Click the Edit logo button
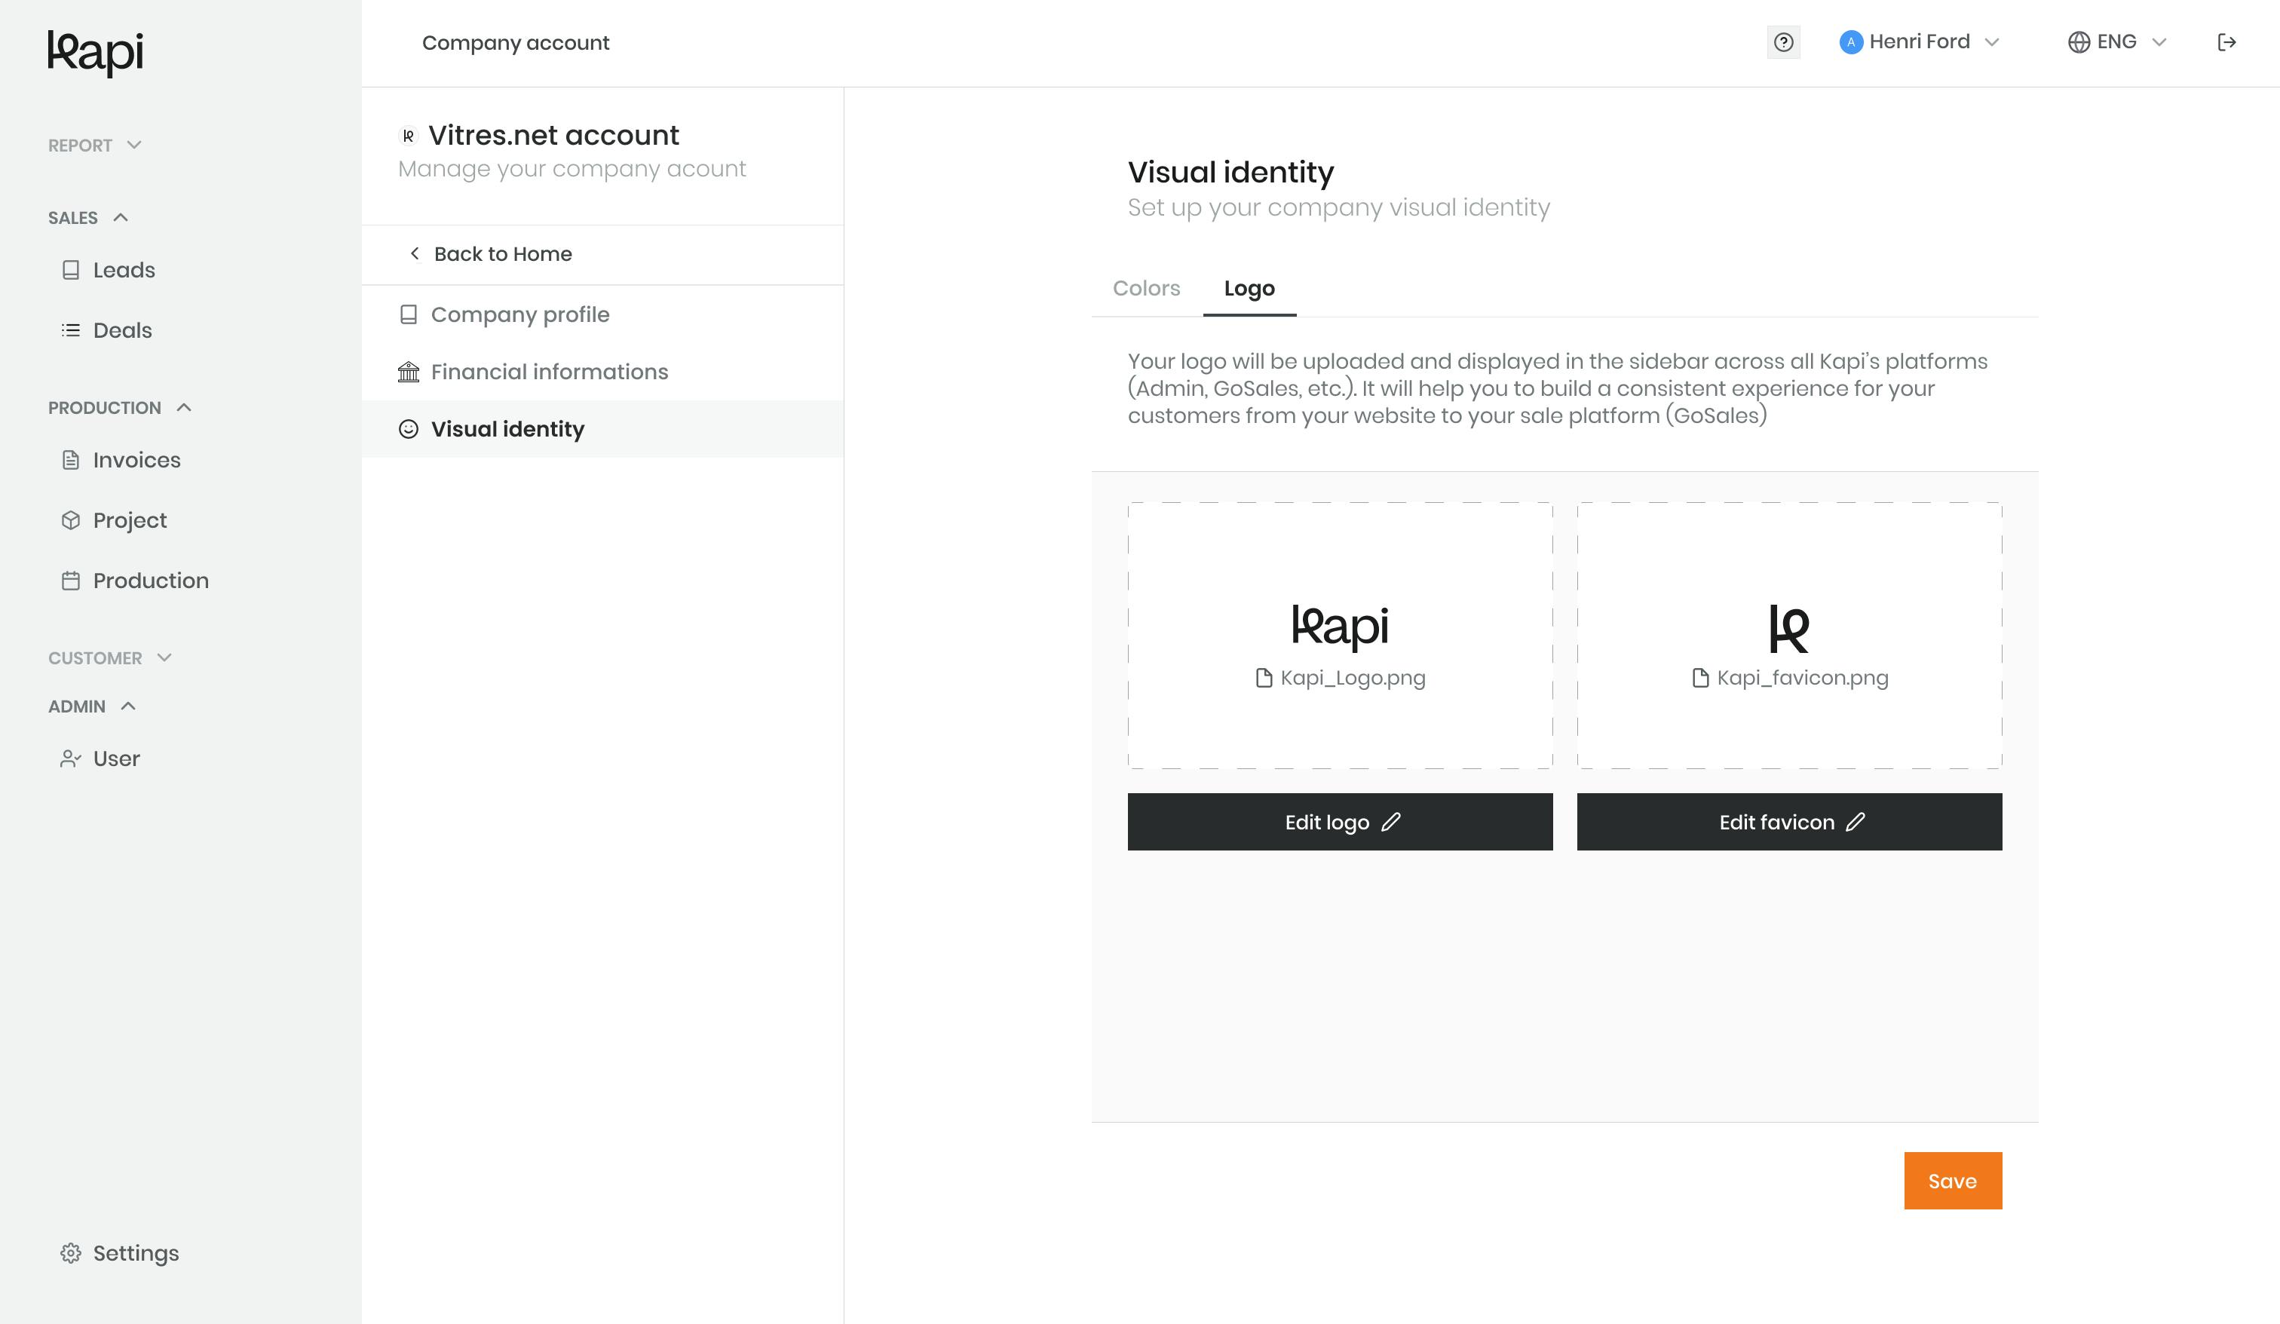This screenshot has height=1324, width=2280. pyautogui.click(x=1340, y=822)
